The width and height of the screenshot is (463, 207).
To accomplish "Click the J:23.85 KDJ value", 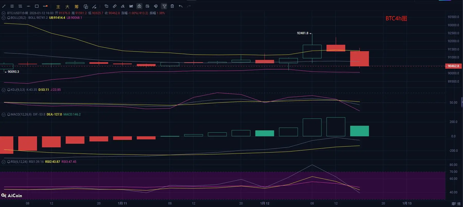I will point(56,90).
